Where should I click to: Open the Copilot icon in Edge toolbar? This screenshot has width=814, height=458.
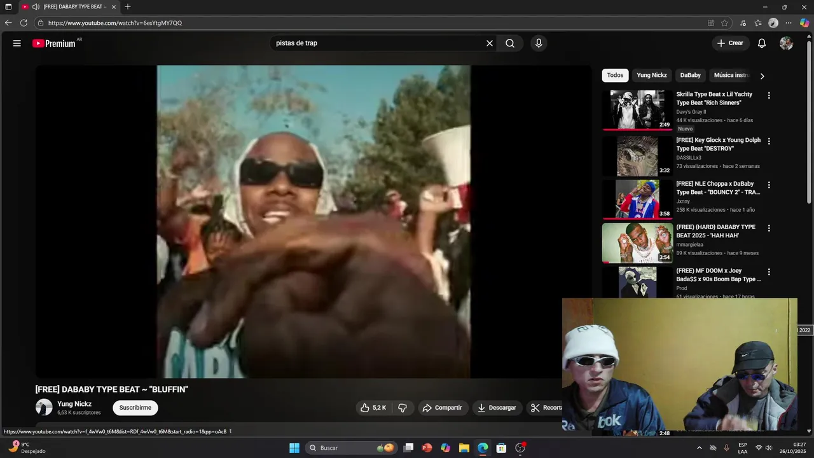pyautogui.click(x=804, y=23)
